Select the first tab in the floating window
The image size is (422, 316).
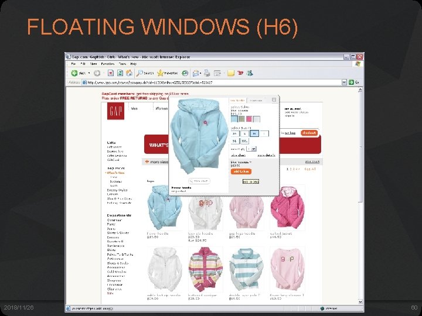point(237,100)
